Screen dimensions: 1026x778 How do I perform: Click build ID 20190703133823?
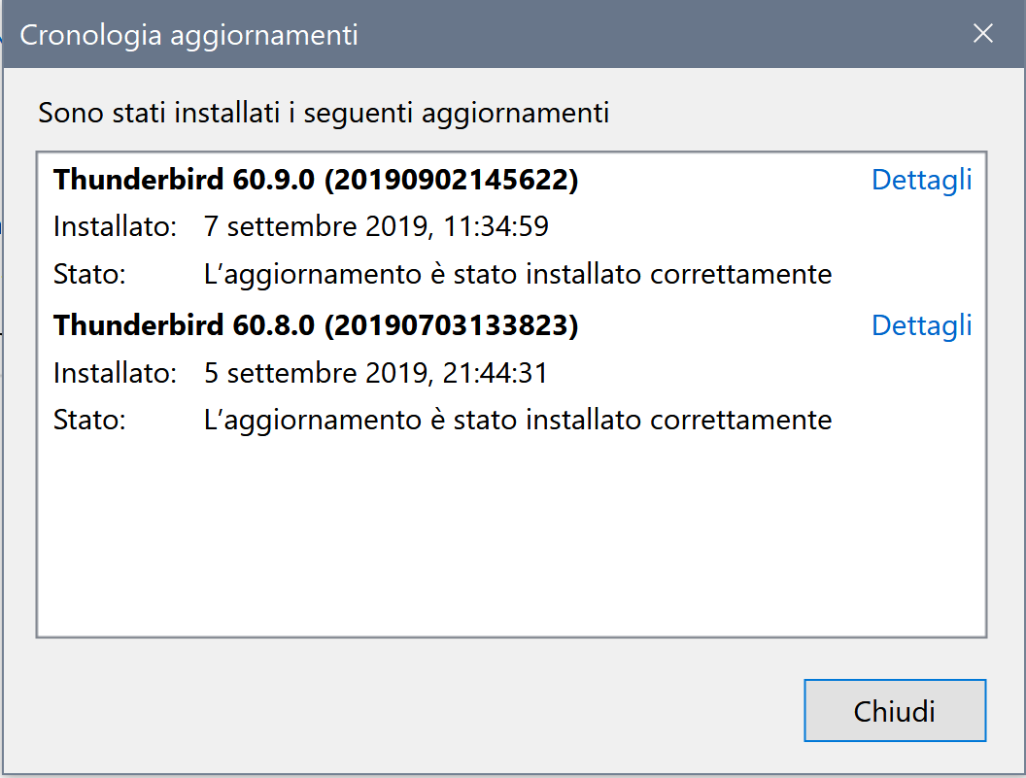[451, 325]
